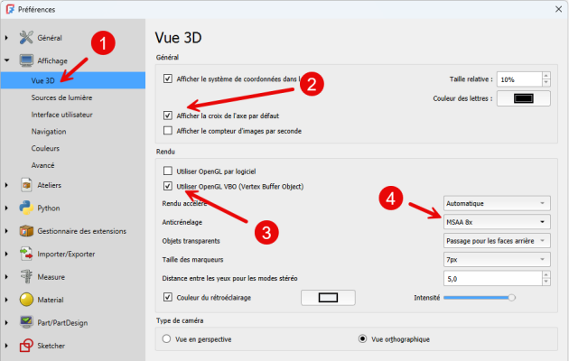Select the Ateliers workbench icon
This screenshot has width=569, height=361.
tap(26, 185)
